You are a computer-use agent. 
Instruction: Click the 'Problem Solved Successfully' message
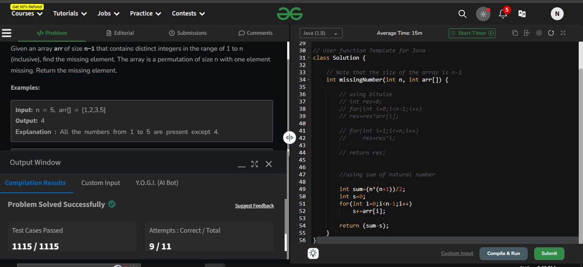[56, 204]
